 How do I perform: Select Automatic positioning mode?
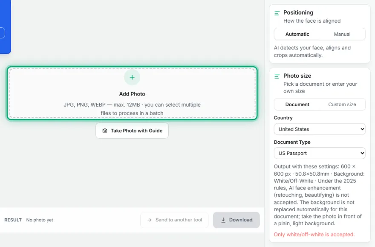coord(297,34)
